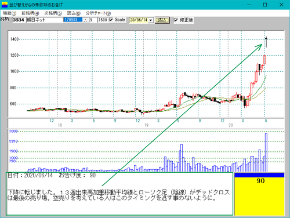This screenshot has height=218, width=290.
Task: Open the 前銘柄(4) menu
Action: click(x=30, y=13)
